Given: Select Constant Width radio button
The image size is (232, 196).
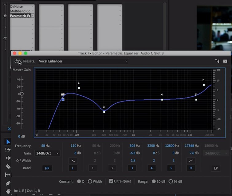Looking at the screenshot, I should [x=90, y=182].
